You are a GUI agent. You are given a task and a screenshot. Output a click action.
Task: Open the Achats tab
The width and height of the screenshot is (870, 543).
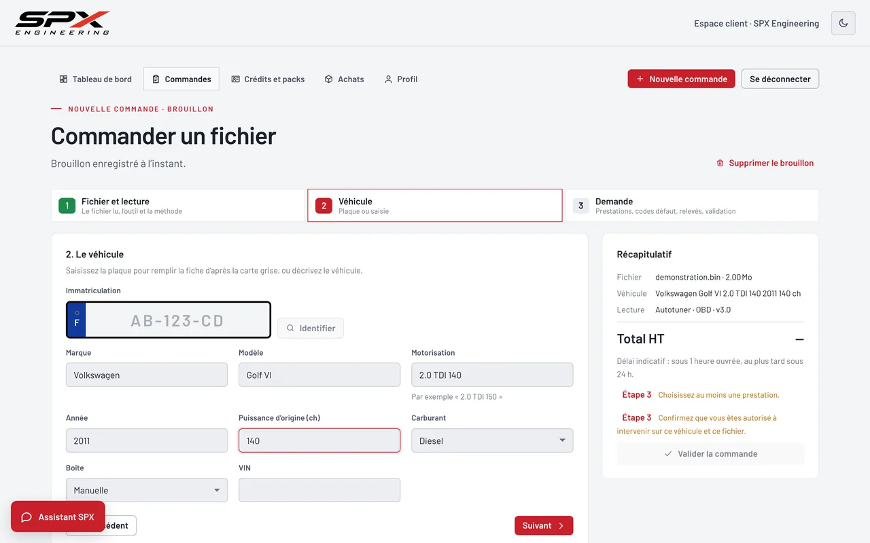pos(344,79)
